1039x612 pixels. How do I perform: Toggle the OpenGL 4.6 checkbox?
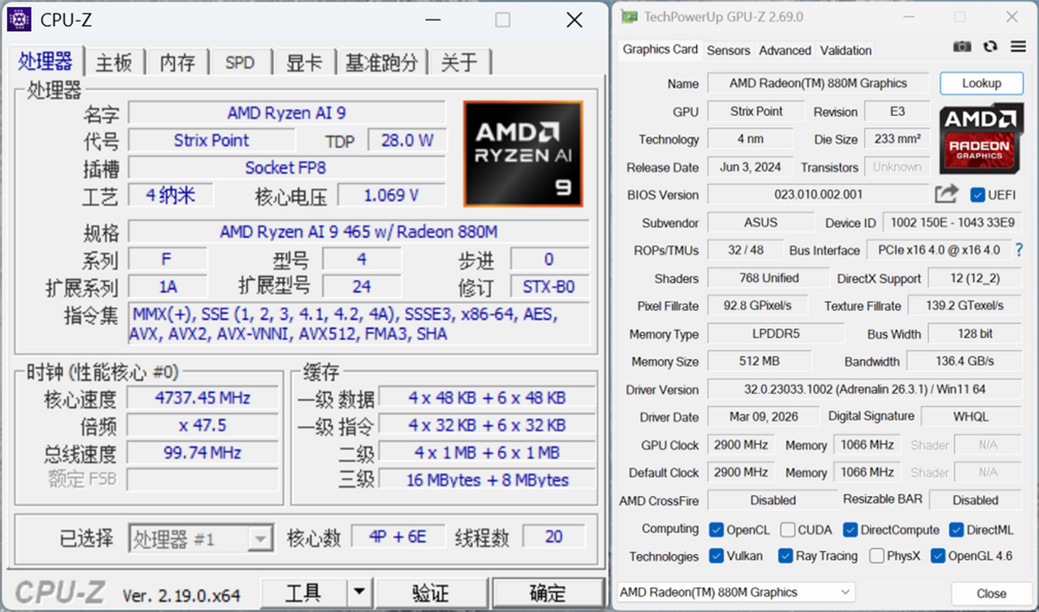[x=938, y=556]
